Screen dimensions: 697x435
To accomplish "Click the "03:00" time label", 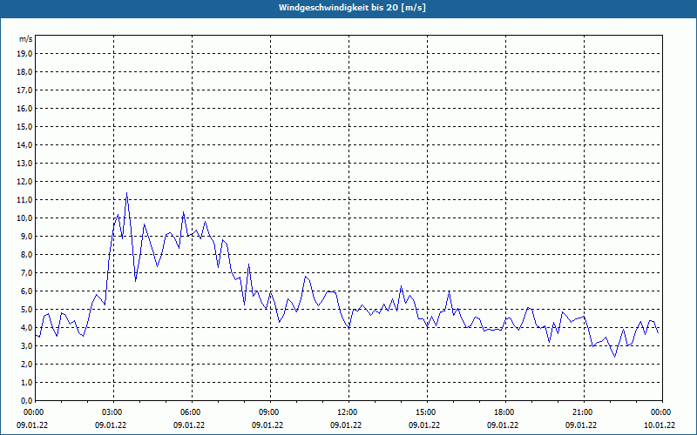I will click(x=114, y=412).
